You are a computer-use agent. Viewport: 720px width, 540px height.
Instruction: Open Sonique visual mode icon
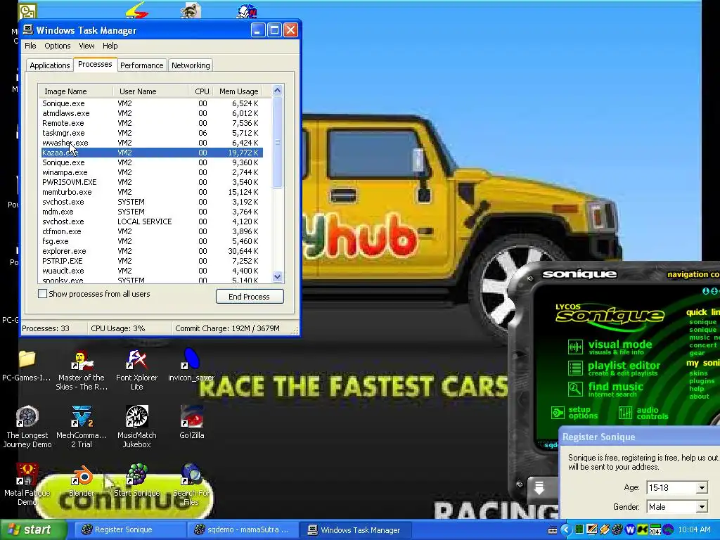tap(575, 347)
